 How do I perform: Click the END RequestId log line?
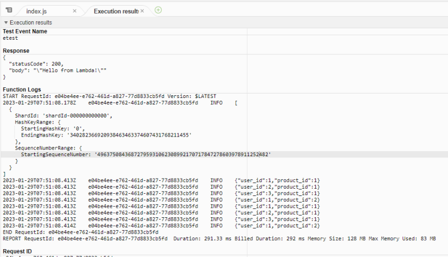tap(81, 232)
